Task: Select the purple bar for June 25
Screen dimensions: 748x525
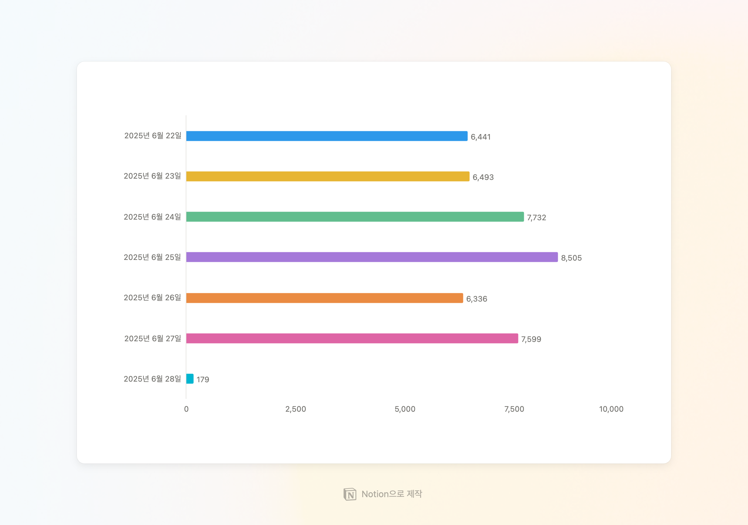Action: click(x=372, y=257)
